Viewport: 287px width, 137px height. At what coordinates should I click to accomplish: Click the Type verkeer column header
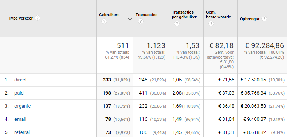click(21, 18)
